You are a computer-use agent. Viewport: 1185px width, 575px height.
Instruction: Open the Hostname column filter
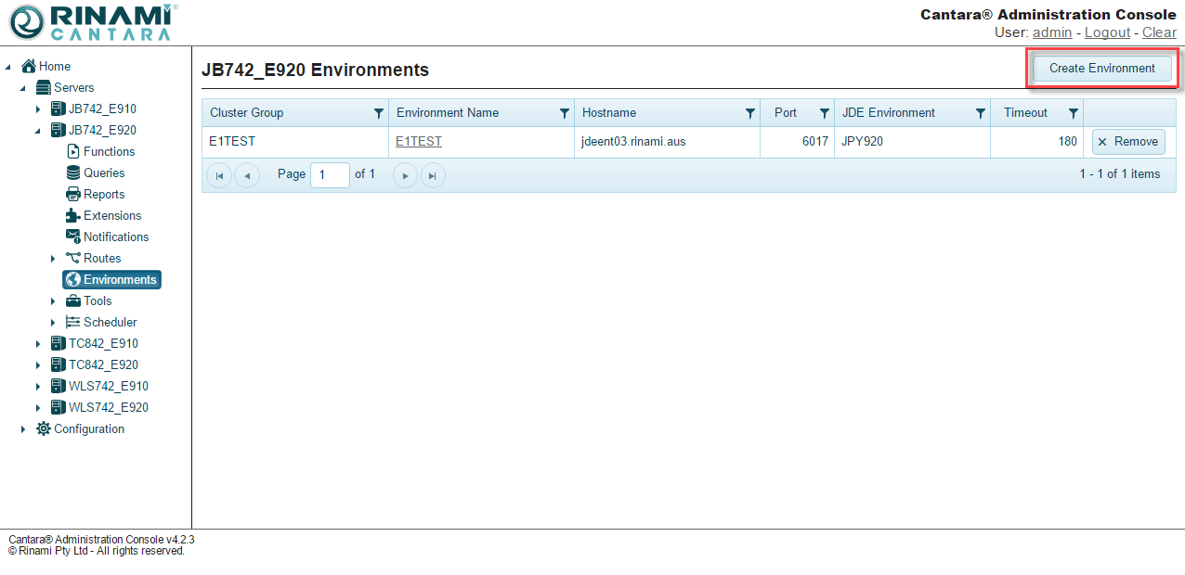click(x=749, y=113)
